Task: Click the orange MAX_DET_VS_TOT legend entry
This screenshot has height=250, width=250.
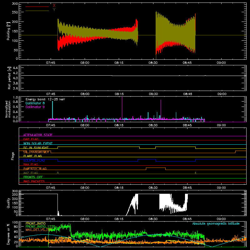Action: click(39, 230)
